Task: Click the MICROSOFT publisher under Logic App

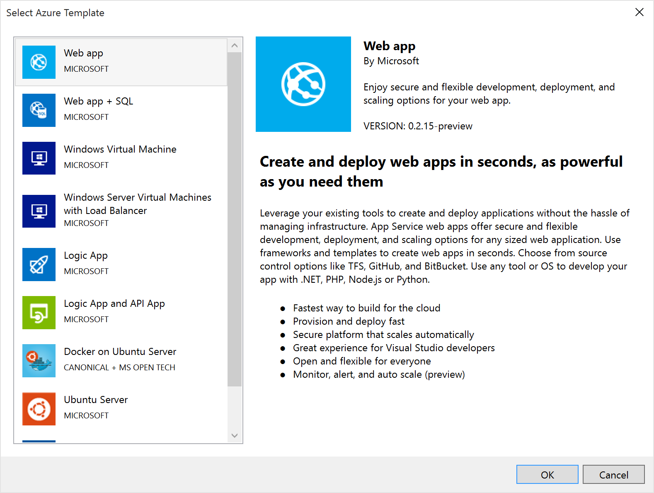Action: [86, 271]
